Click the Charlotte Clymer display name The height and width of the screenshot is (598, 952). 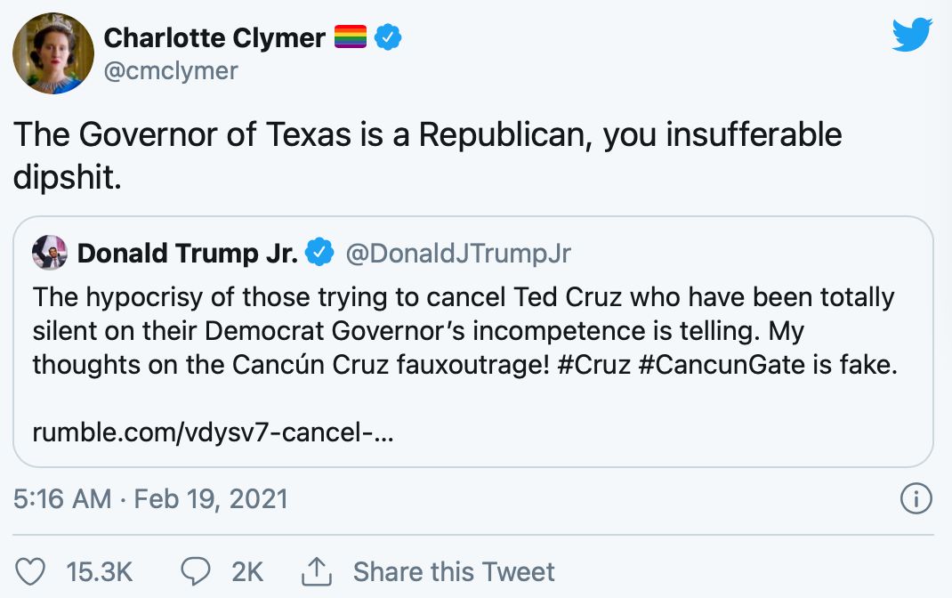(x=214, y=37)
